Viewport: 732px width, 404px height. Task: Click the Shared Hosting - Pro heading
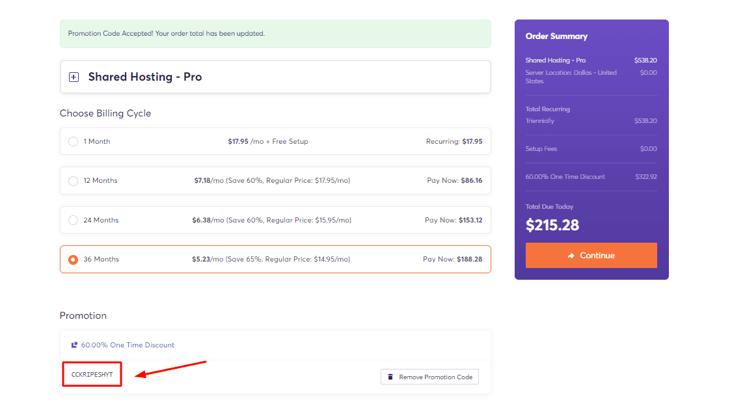[144, 77]
